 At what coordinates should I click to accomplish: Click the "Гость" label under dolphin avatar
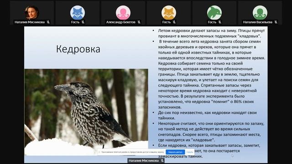[x=212, y=22]
